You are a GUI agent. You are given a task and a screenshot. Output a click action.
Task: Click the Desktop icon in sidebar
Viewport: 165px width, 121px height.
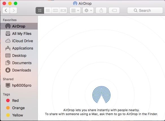pyautogui.click(x=8, y=55)
